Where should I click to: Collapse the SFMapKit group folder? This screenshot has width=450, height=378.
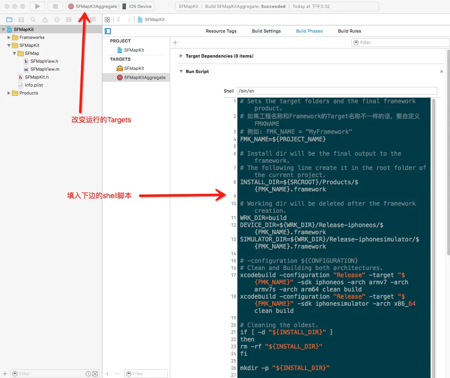[9, 45]
